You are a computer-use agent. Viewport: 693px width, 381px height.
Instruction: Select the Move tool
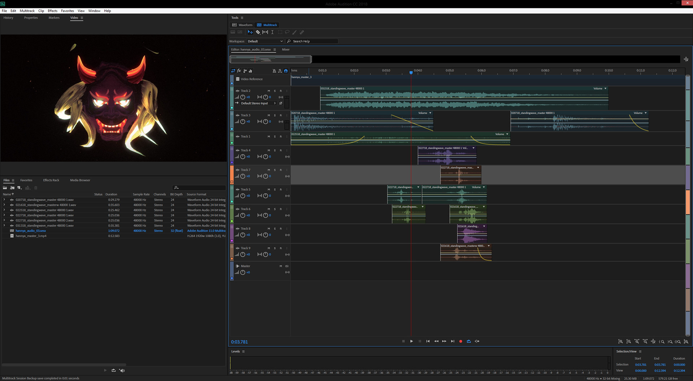pyautogui.click(x=250, y=32)
